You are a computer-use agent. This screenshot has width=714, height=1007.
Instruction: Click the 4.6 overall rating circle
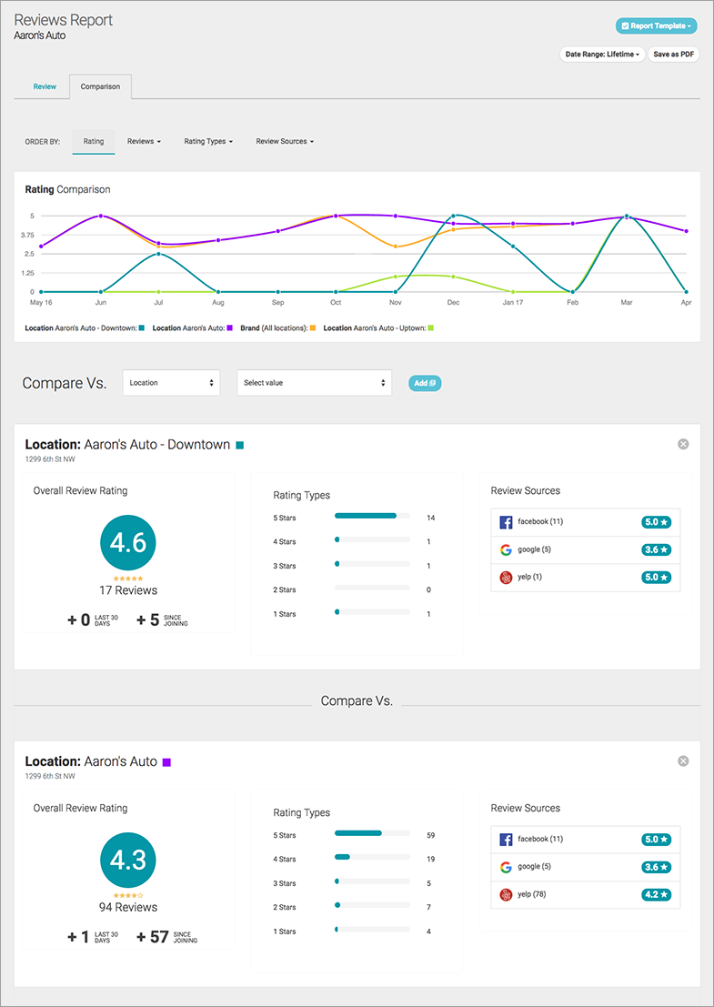127,543
